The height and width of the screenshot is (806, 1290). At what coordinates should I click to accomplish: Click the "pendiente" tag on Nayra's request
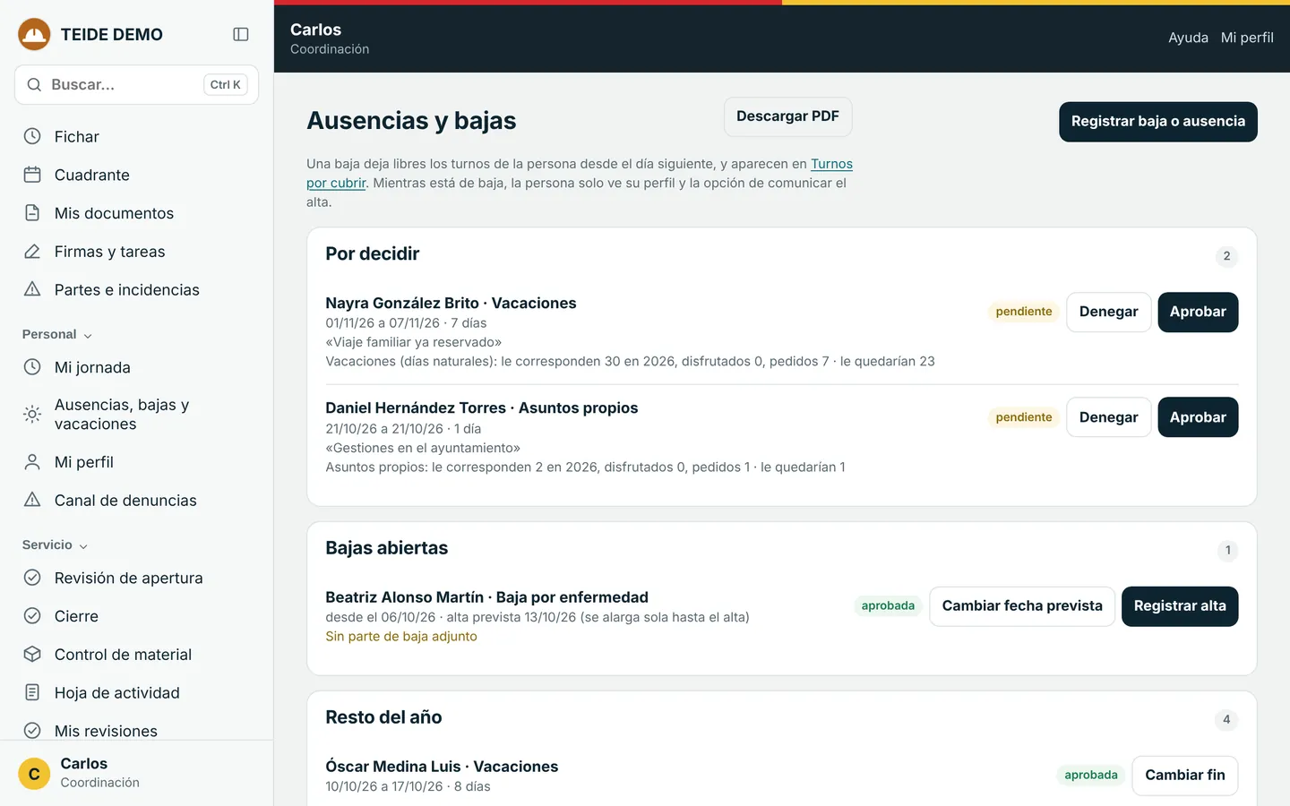(1024, 312)
